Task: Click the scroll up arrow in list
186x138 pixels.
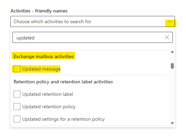Action: click(x=173, y=52)
